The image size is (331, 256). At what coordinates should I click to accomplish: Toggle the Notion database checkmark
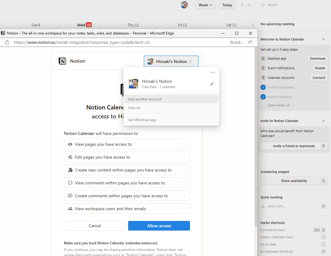(263, 97)
